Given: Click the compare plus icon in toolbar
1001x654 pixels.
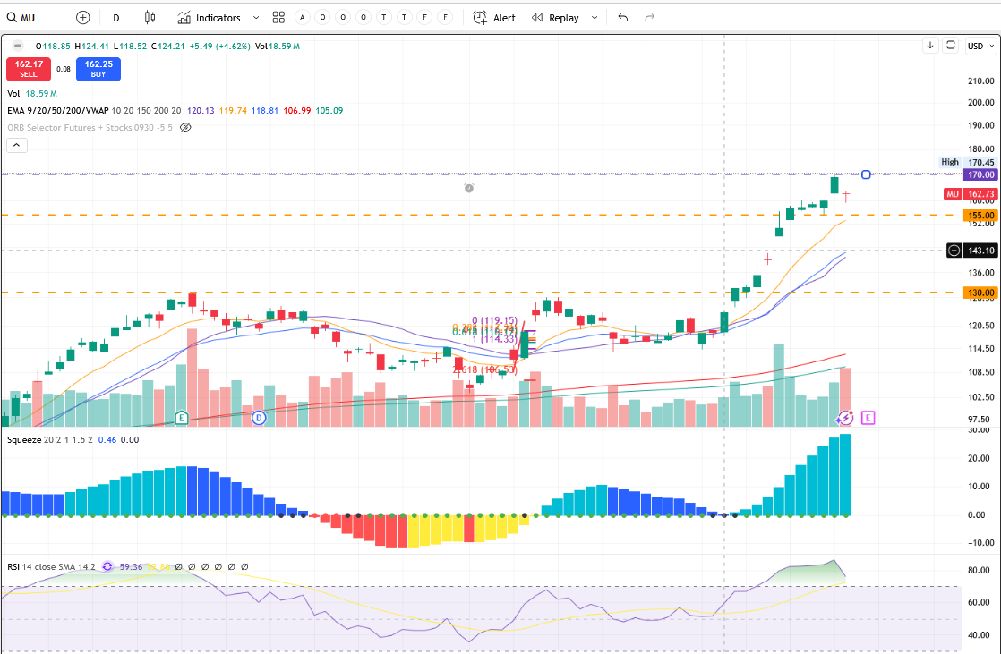Looking at the screenshot, I should (82, 17).
